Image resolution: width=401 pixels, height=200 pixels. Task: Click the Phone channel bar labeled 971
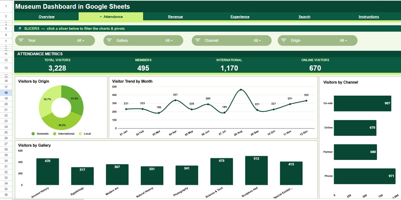click(365, 176)
